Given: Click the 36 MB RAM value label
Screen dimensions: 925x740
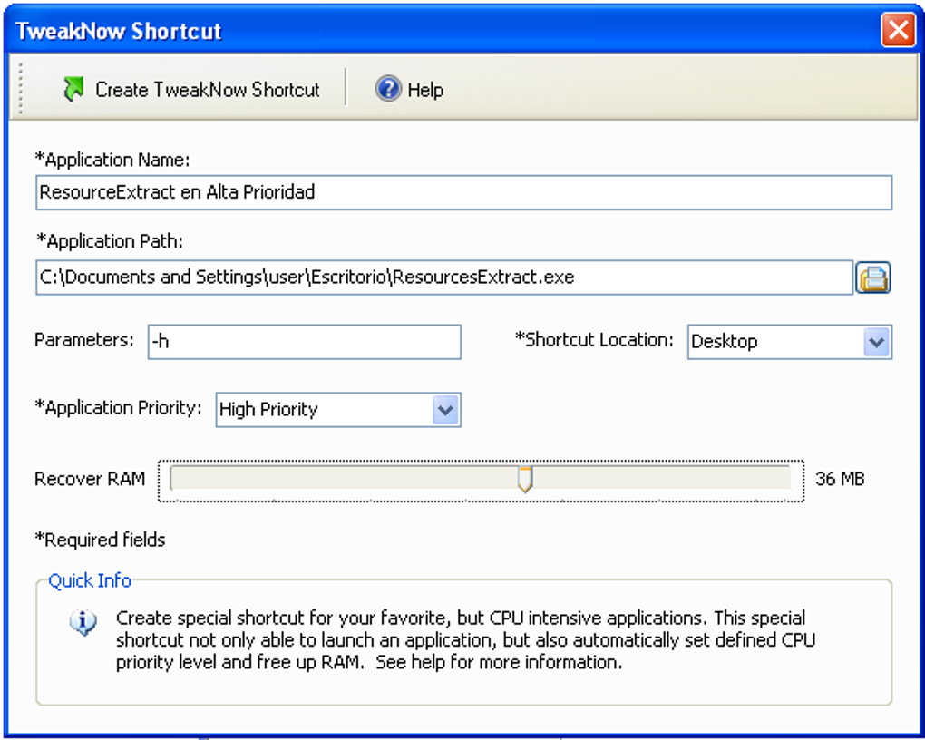Looking at the screenshot, I should pyautogui.click(x=840, y=479).
